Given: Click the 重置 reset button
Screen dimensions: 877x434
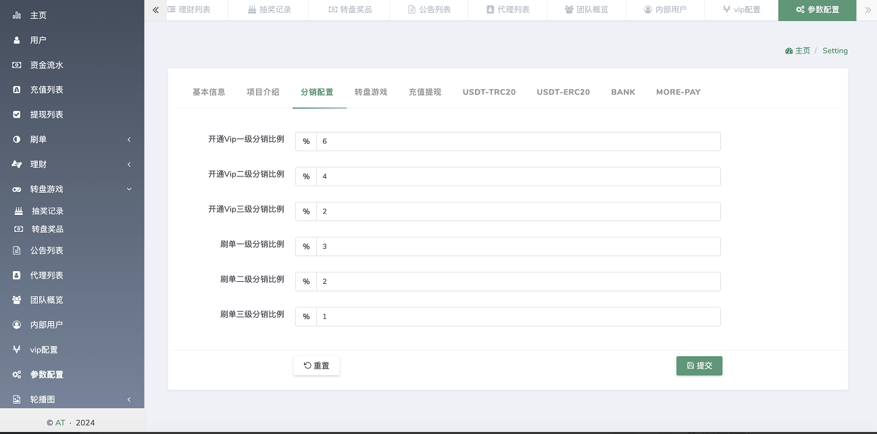Looking at the screenshot, I should (x=316, y=366).
